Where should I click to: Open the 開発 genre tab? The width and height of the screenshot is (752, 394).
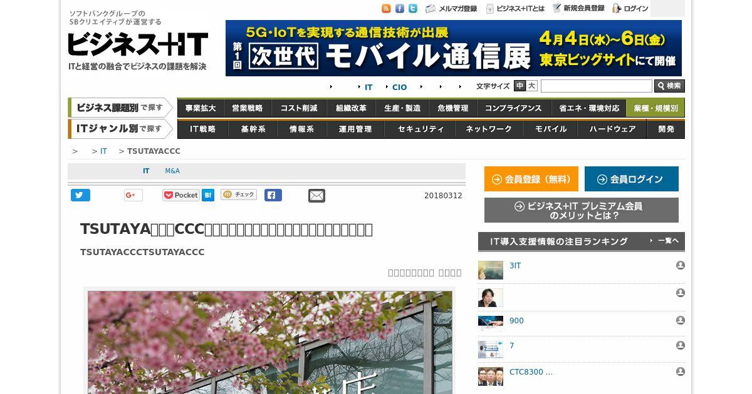pos(666,129)
